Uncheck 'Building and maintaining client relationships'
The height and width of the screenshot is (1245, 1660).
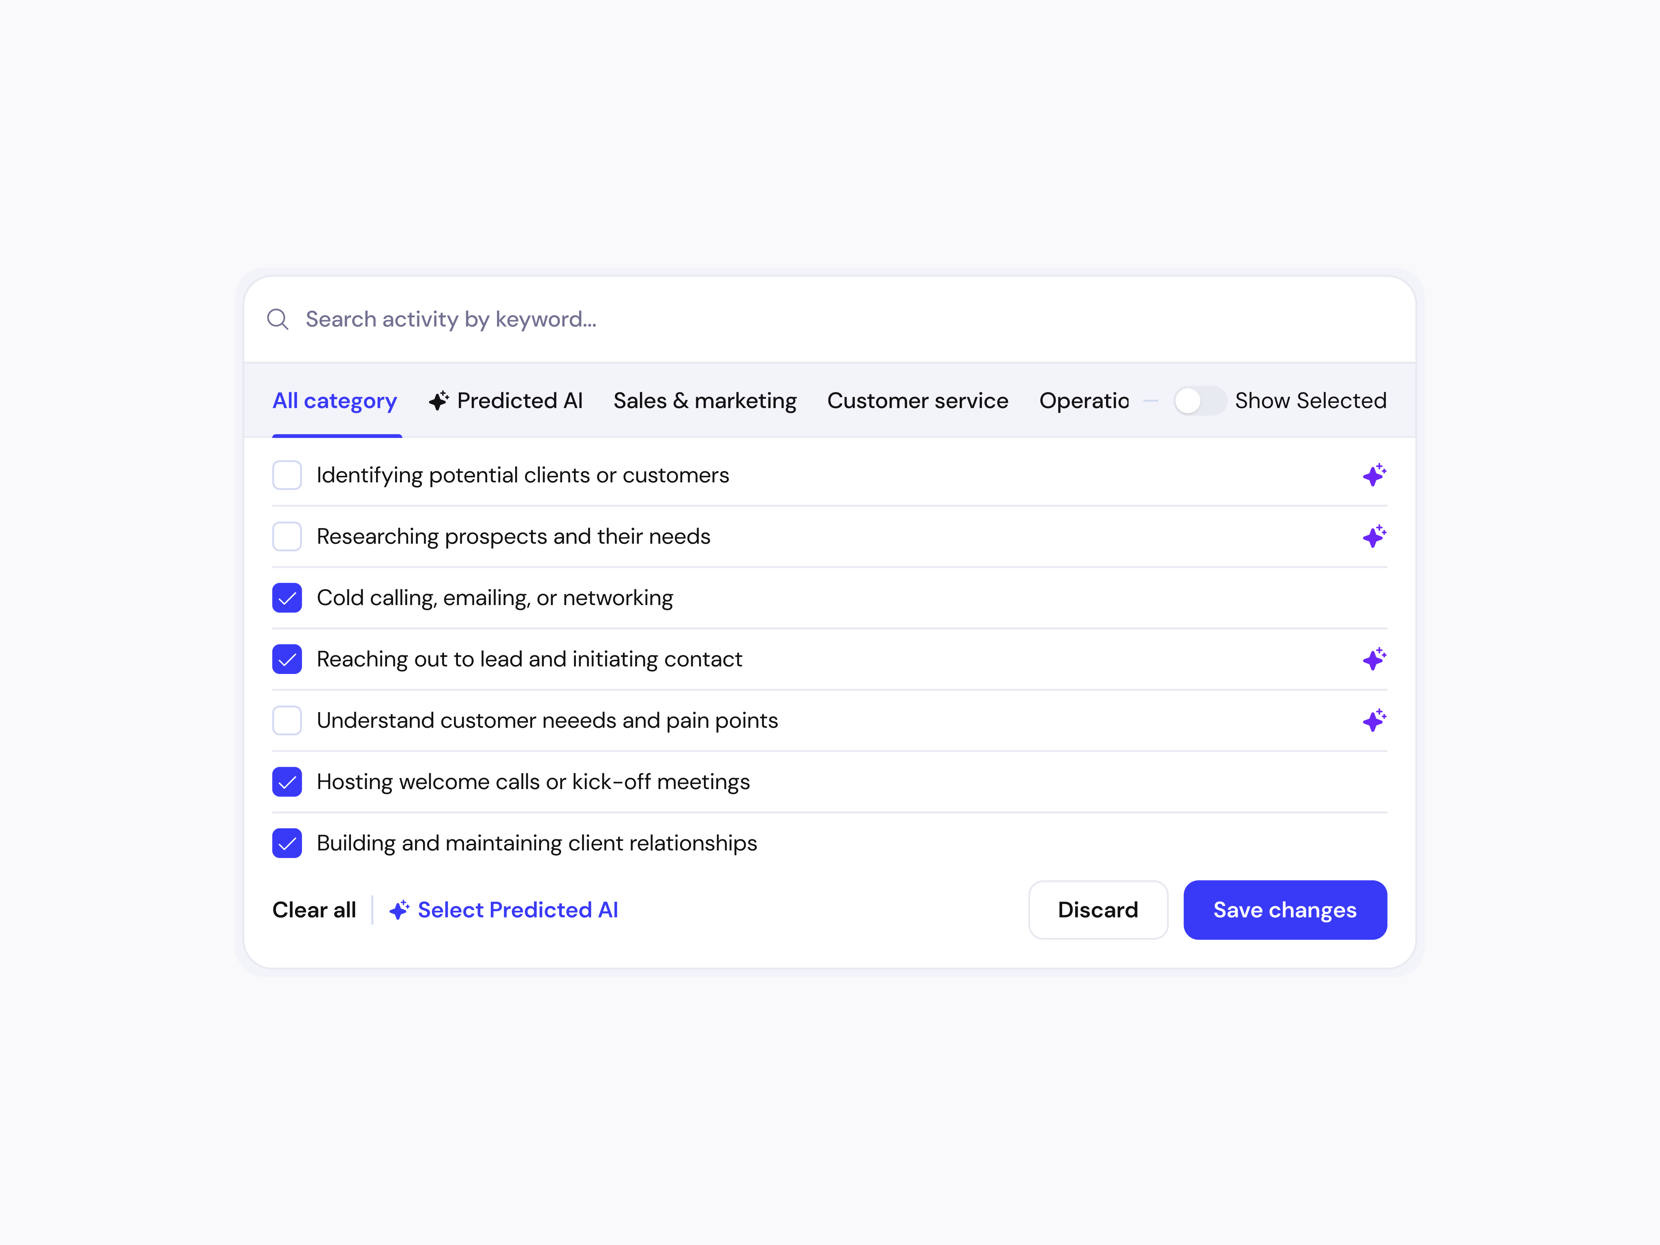pos(287,843)
